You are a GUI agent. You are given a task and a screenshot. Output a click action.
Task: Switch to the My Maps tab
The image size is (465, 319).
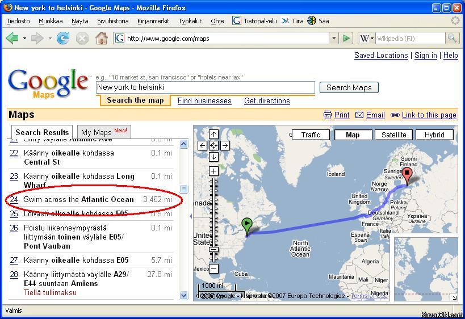point(104,132)
